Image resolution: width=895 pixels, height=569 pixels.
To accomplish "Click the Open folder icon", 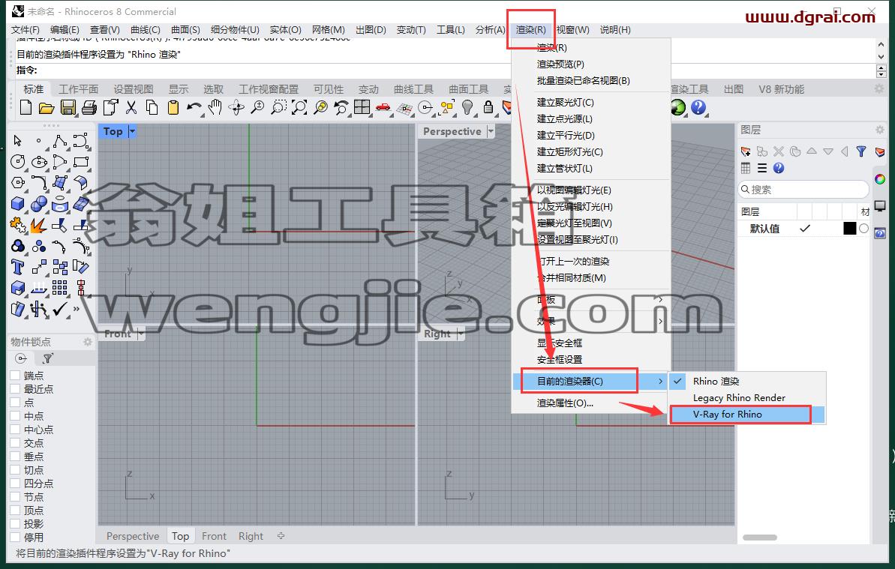I will (47, 107).
